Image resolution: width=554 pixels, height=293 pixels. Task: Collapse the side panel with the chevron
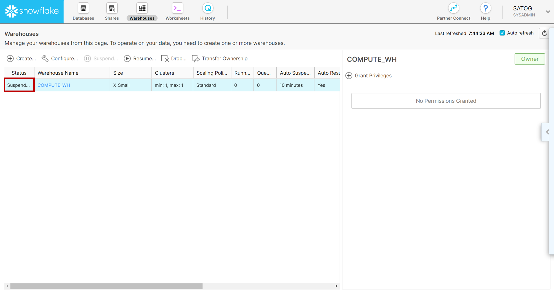547,132
